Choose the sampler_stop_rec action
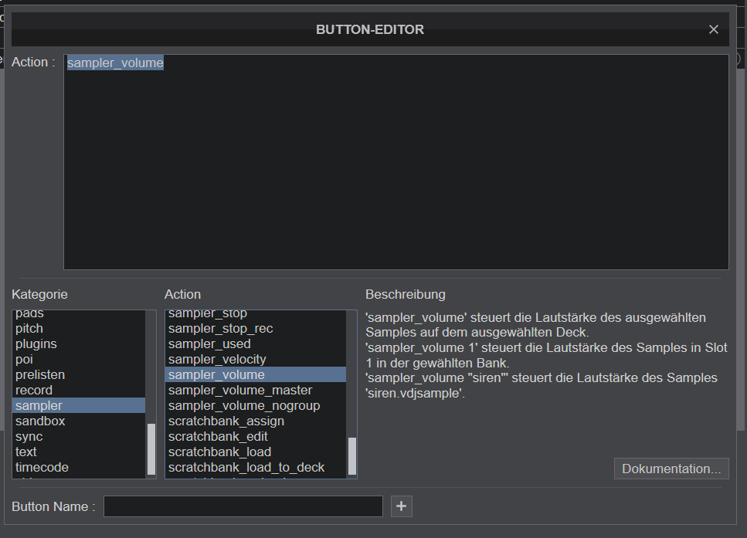The height and width of the screenshot is (538, 747). 256,329
